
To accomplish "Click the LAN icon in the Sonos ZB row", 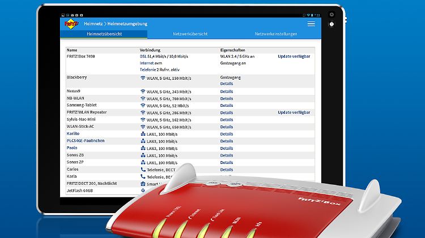I will point(143,155).
